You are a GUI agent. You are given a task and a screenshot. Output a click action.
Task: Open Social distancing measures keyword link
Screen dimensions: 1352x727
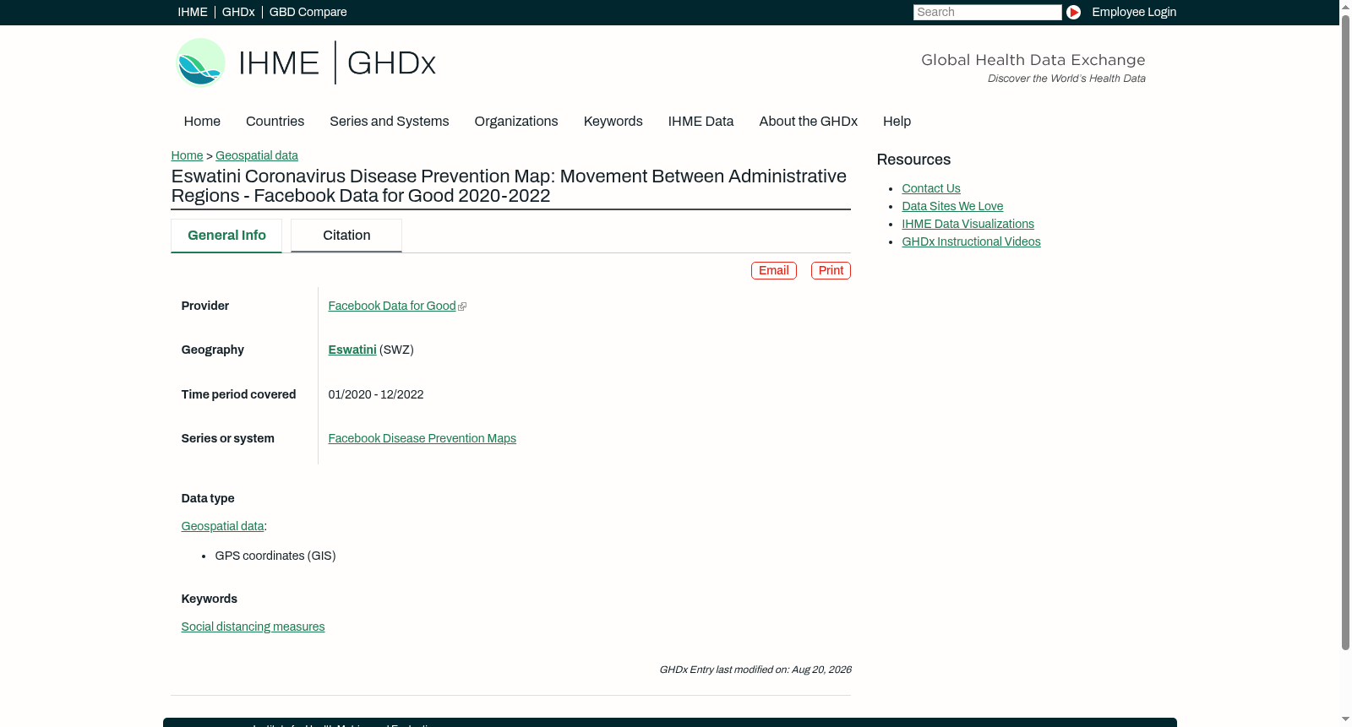pyautogui.click(x=253, y=627)
